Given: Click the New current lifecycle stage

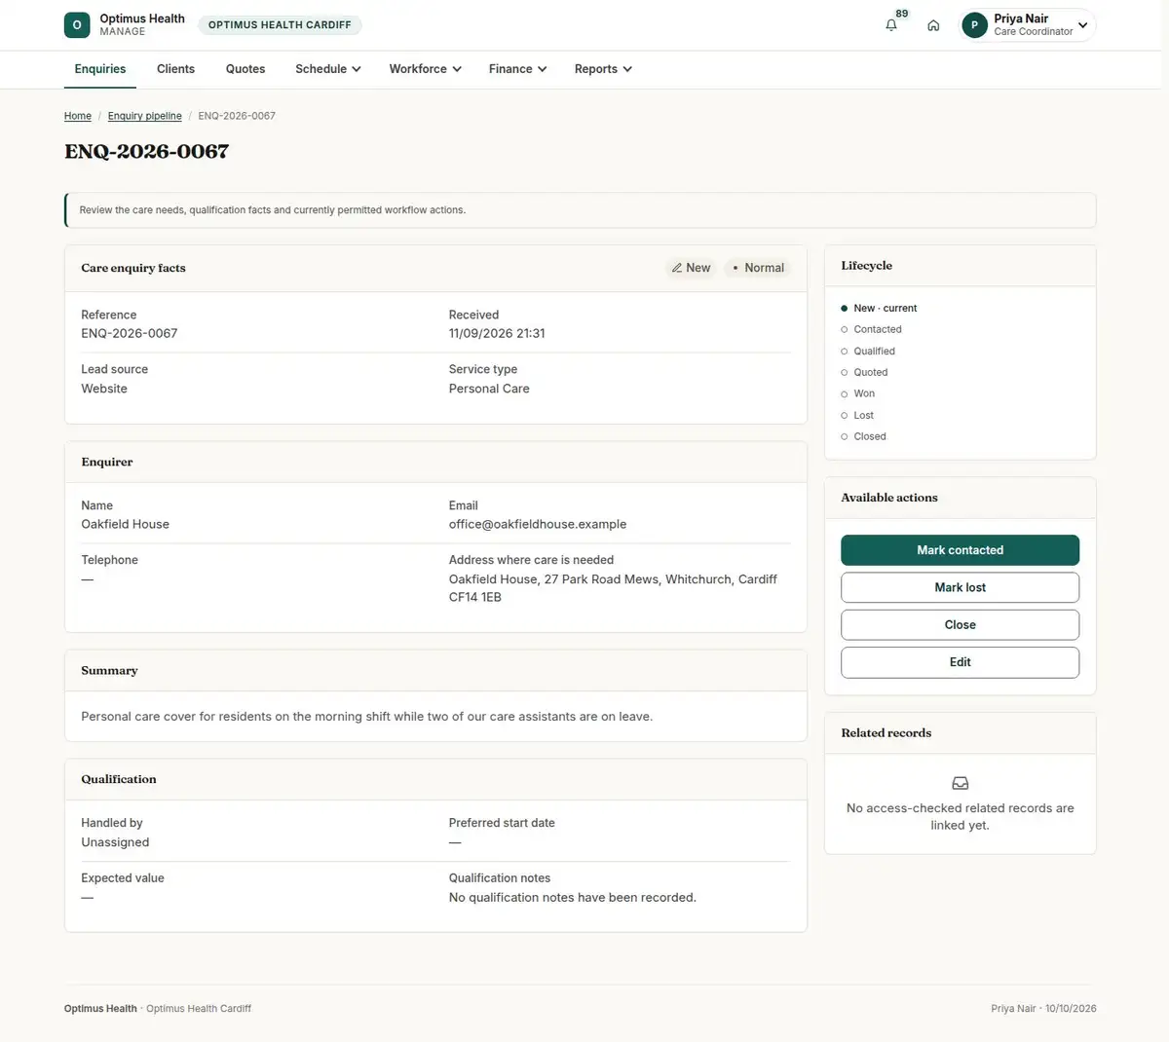Looking at the screenshot, I should (x=885, y=308).
